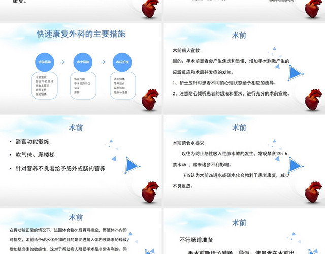Click the large blue triangle on the 器官功能锻炼 slide
This screenshot has height=254, width=325.
tap(132, 166)
